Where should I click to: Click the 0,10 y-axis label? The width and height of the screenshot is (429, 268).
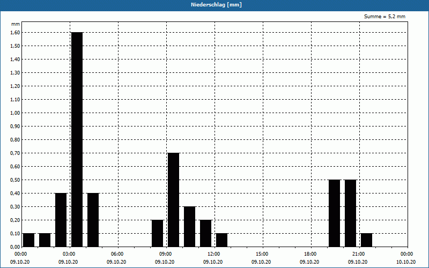pyautogui.click(x=15, y=234)
